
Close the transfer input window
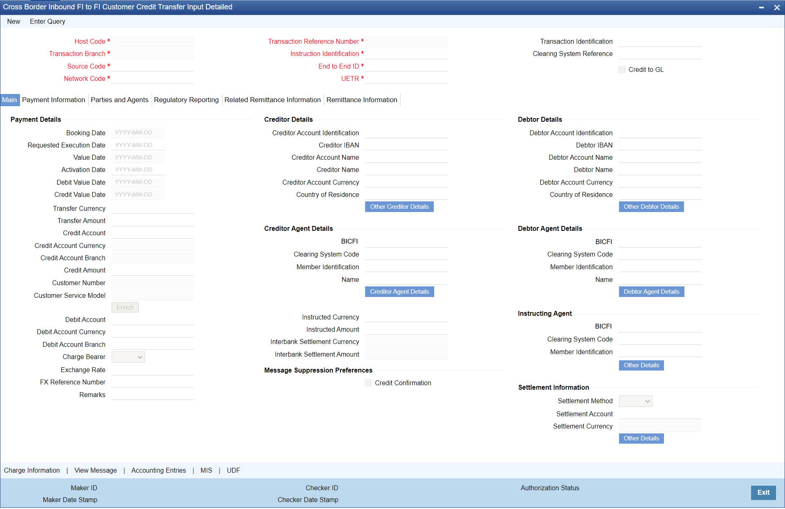point(777,7)
